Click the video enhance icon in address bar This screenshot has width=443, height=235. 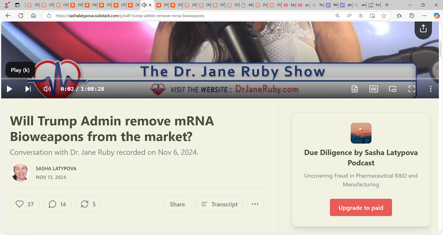[361, 16]
